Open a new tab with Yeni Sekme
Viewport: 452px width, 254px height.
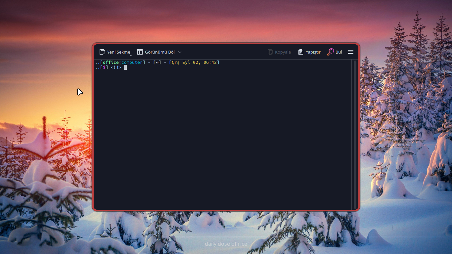pos(114,52)
